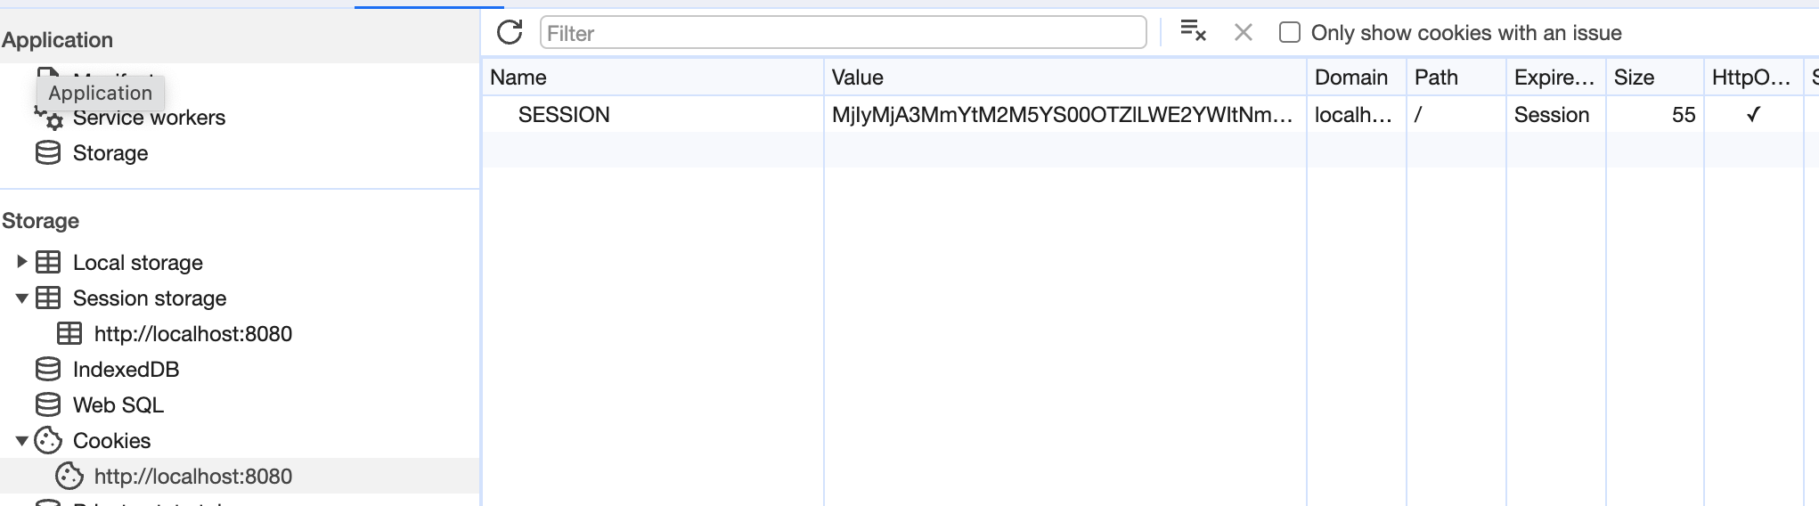Click the Storage database icon in Application section

pos(48,153)
